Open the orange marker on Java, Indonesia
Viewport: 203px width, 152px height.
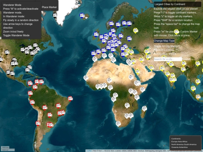click(198, 97)
